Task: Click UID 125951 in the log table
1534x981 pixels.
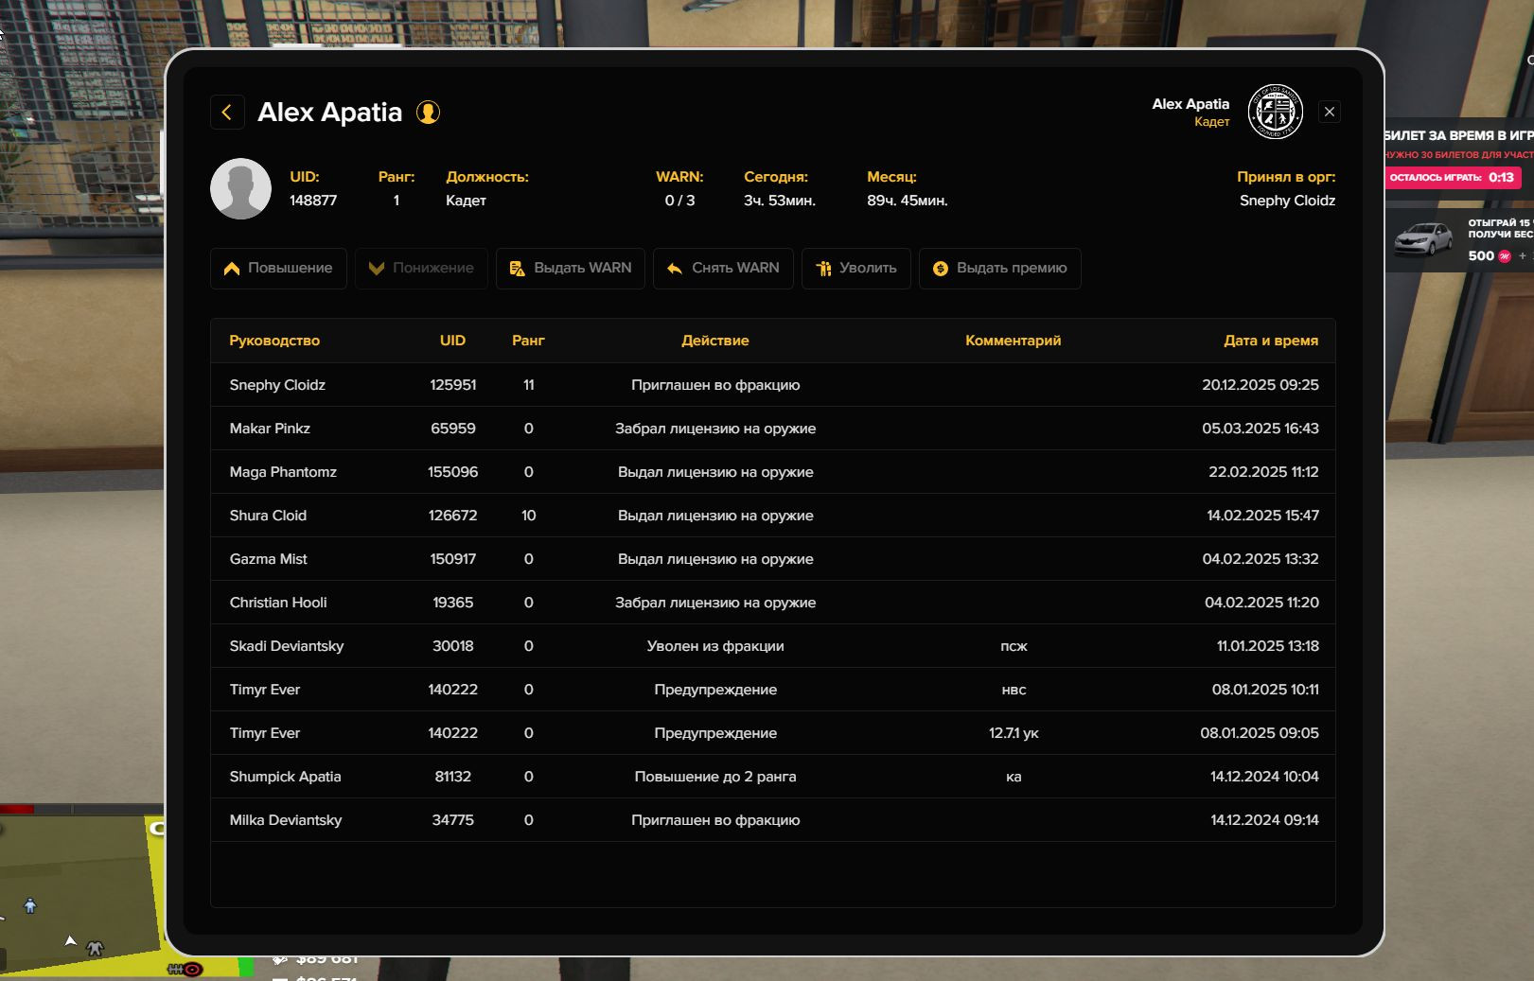Action: (453, 385)
